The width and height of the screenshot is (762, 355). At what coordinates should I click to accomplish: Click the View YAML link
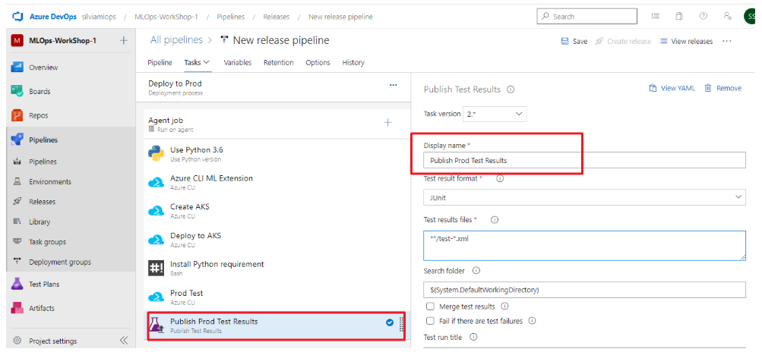pyautogui.click(x=672, y=89)
